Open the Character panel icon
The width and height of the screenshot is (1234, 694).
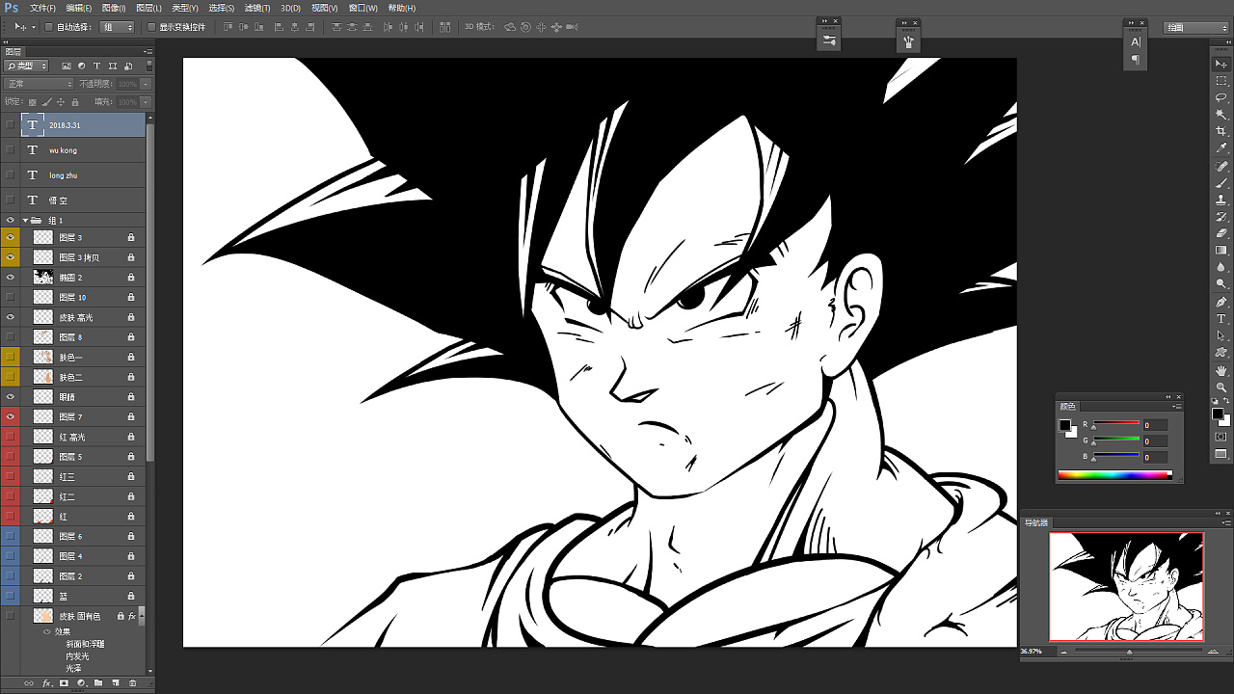point(1136,41)
